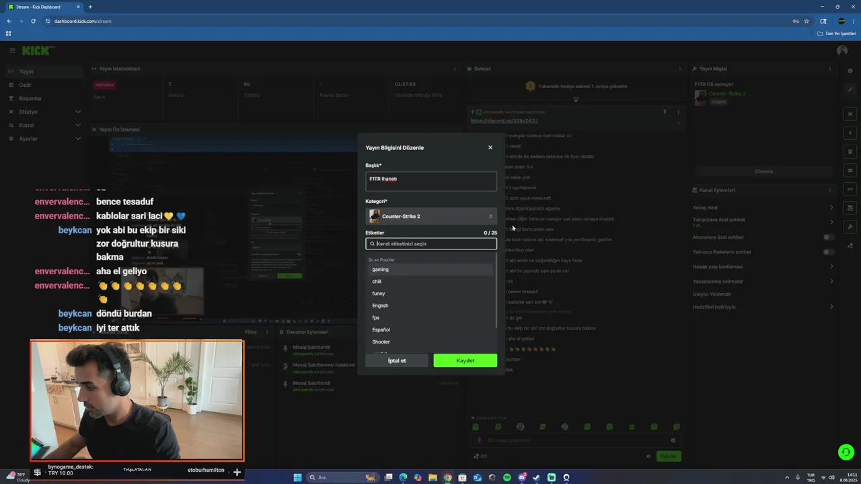Image resolution: width=861 pixels, height=484 pixels.
Task: Open Yavaş mod settings
Action: [763, 208]
